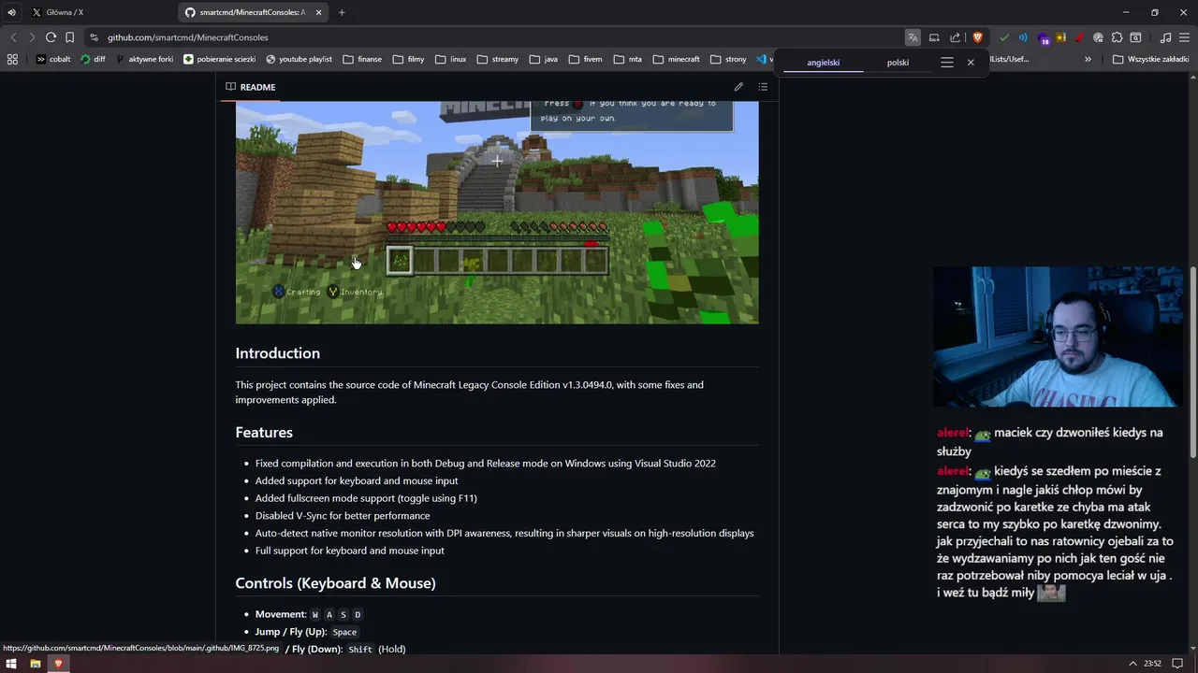Click the streamer webcam overlay
The height and width of the screenshot is (673, 1198).
(1058, 336)
